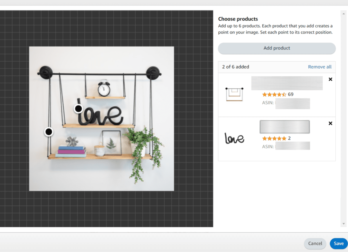Image resolution: width=348 pixels, height=252 pixels.
Task: Remove the hanging shelf product via its X icon
Action: point(330,79)
